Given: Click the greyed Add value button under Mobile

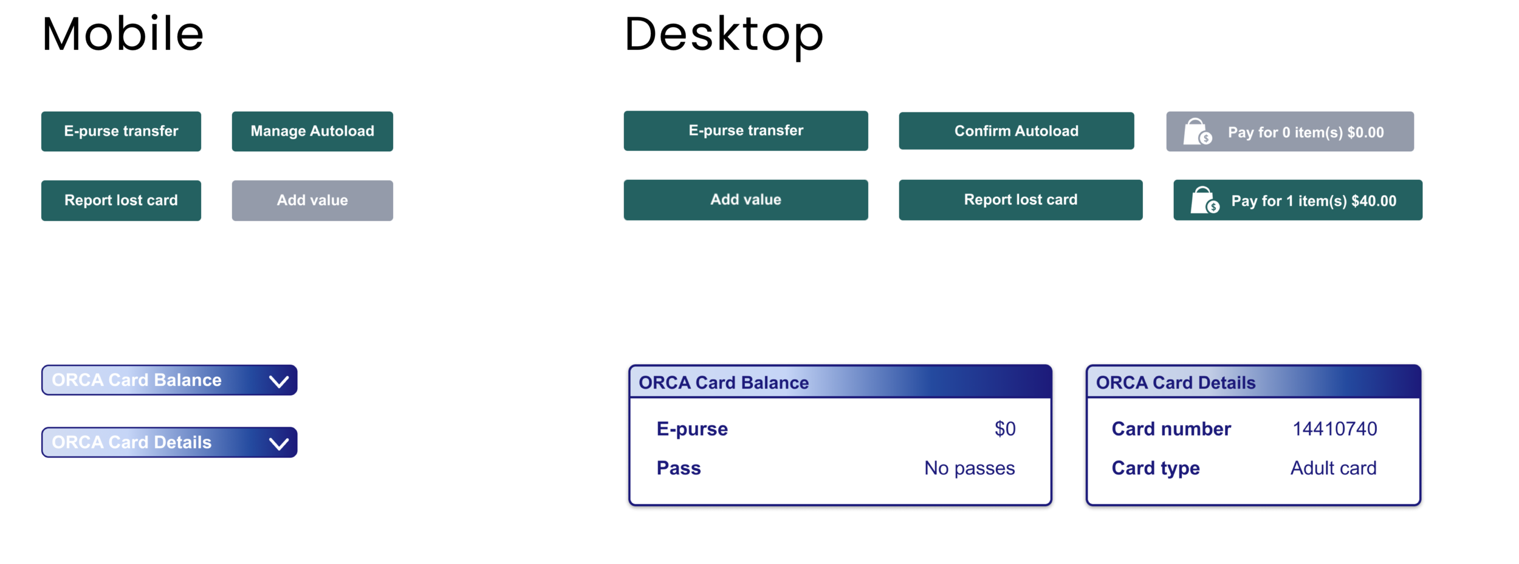Looking at the screenshot, I should (x=312, y=201).
